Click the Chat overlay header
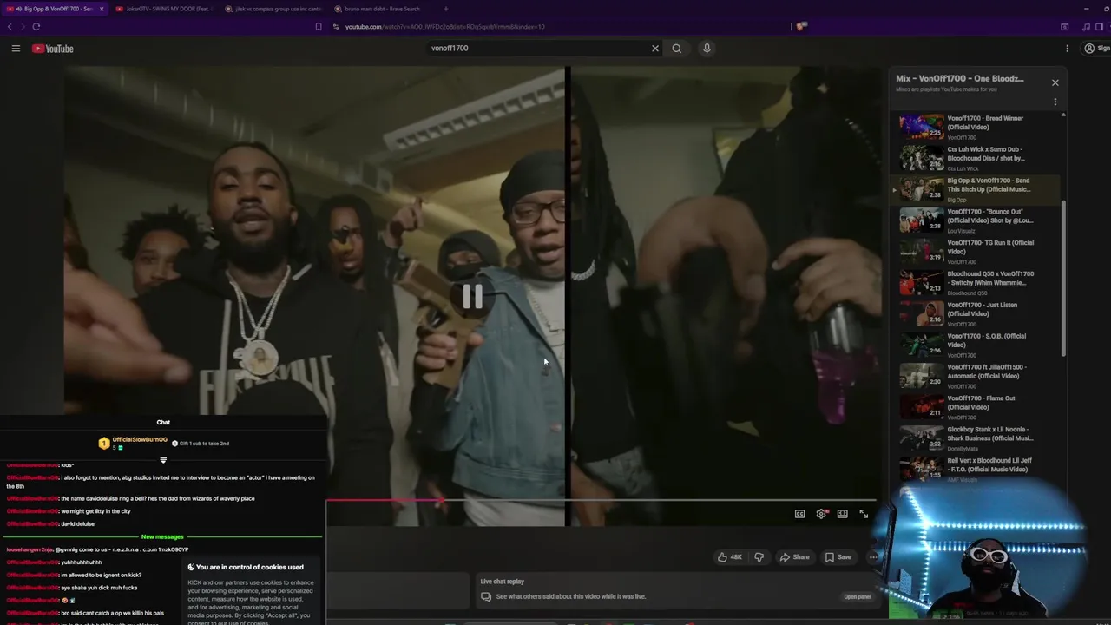 pos(163,423)
